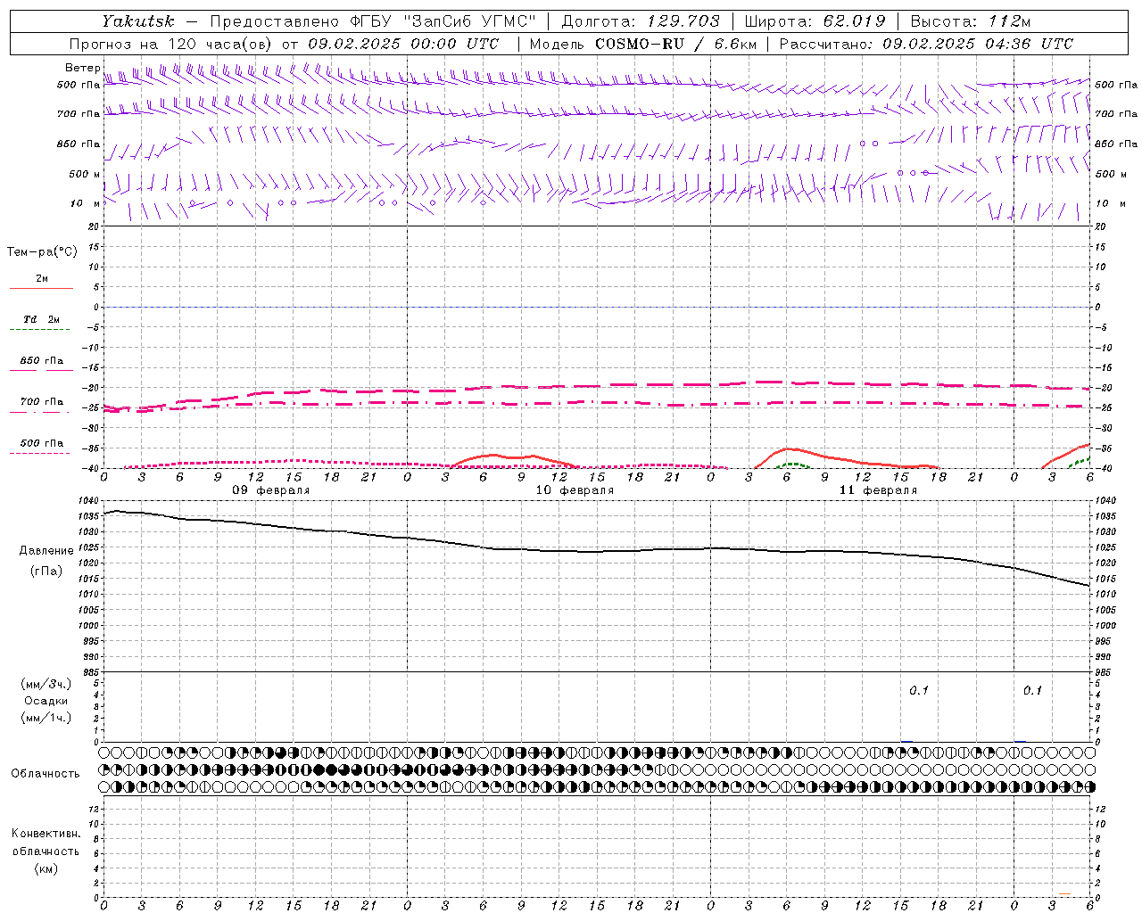
Task: Click the date label 10 февраля
Action: [575, 490]
